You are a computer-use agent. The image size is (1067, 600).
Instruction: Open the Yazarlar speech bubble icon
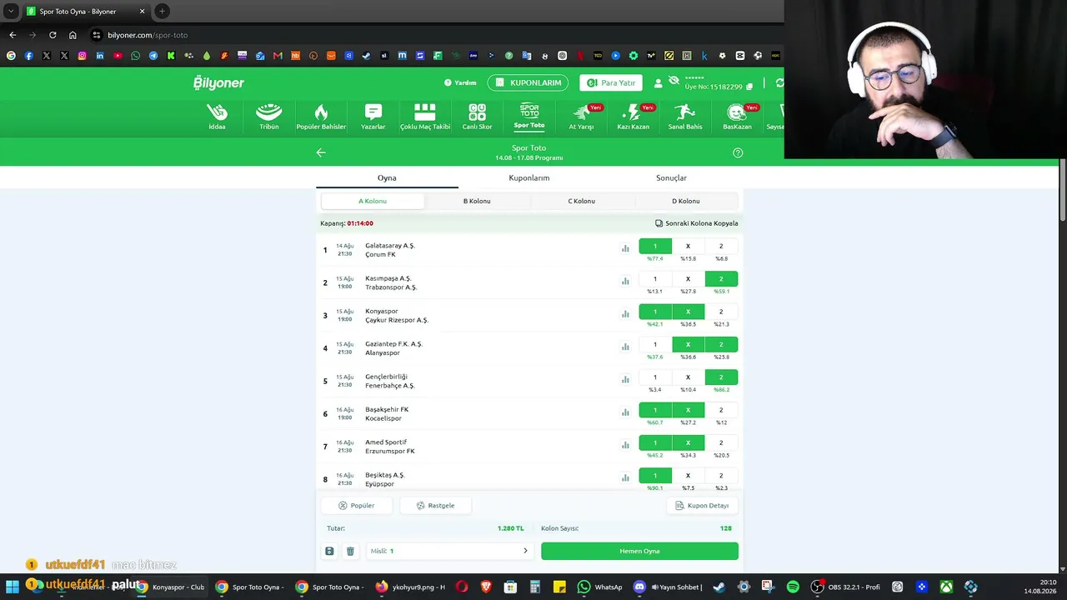pos(373,117)
